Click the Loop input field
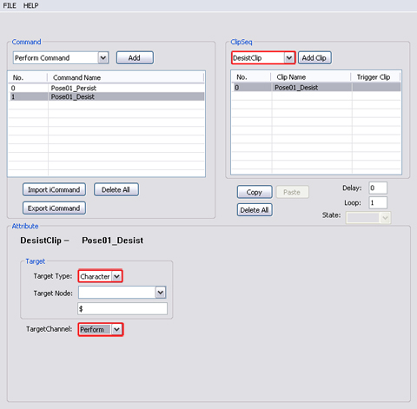The height and width of the screenshot is (409, 417). pyautogui.click(x=378, y=202)
